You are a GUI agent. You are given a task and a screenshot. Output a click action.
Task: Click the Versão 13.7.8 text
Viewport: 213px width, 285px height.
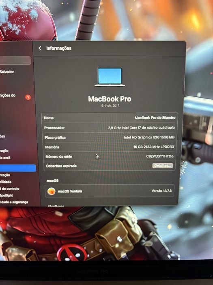point(161,191)
